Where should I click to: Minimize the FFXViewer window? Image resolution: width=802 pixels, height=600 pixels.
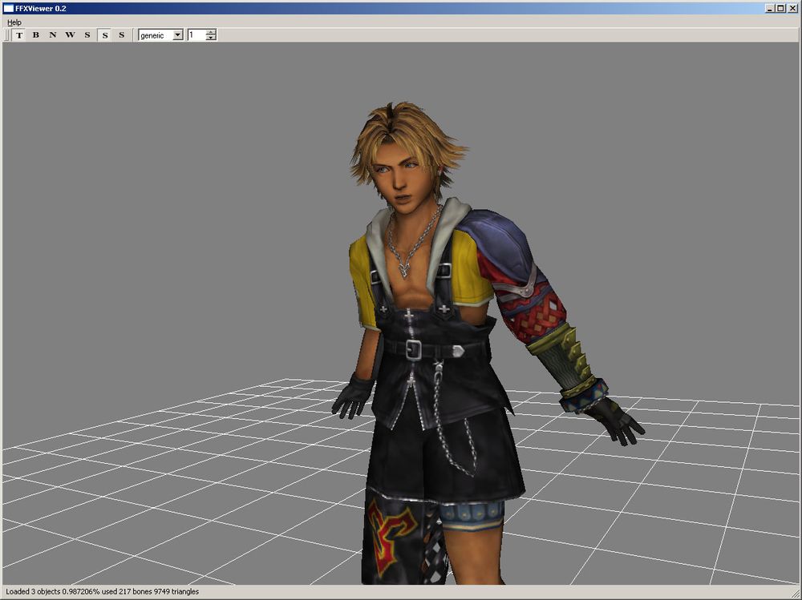click(x=770, y=8)
